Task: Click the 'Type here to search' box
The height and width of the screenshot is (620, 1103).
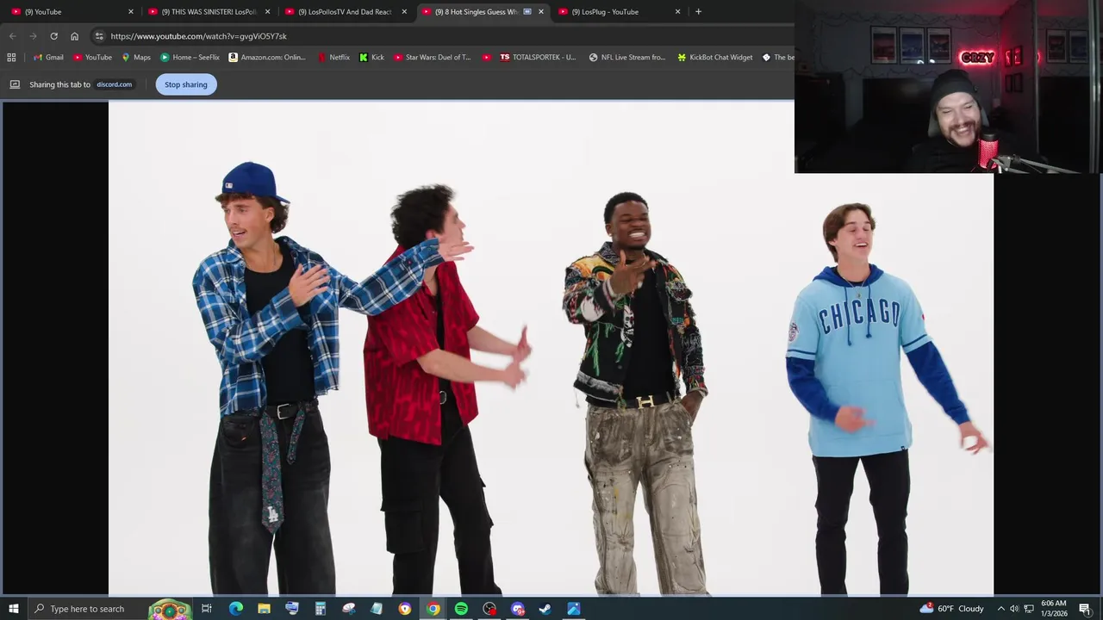Action: (86, 609)
